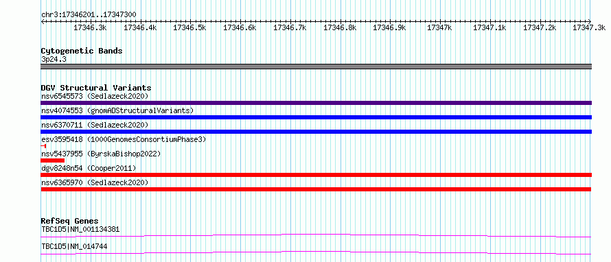Click the right arrowhead of the ruler

click(589, 21)
